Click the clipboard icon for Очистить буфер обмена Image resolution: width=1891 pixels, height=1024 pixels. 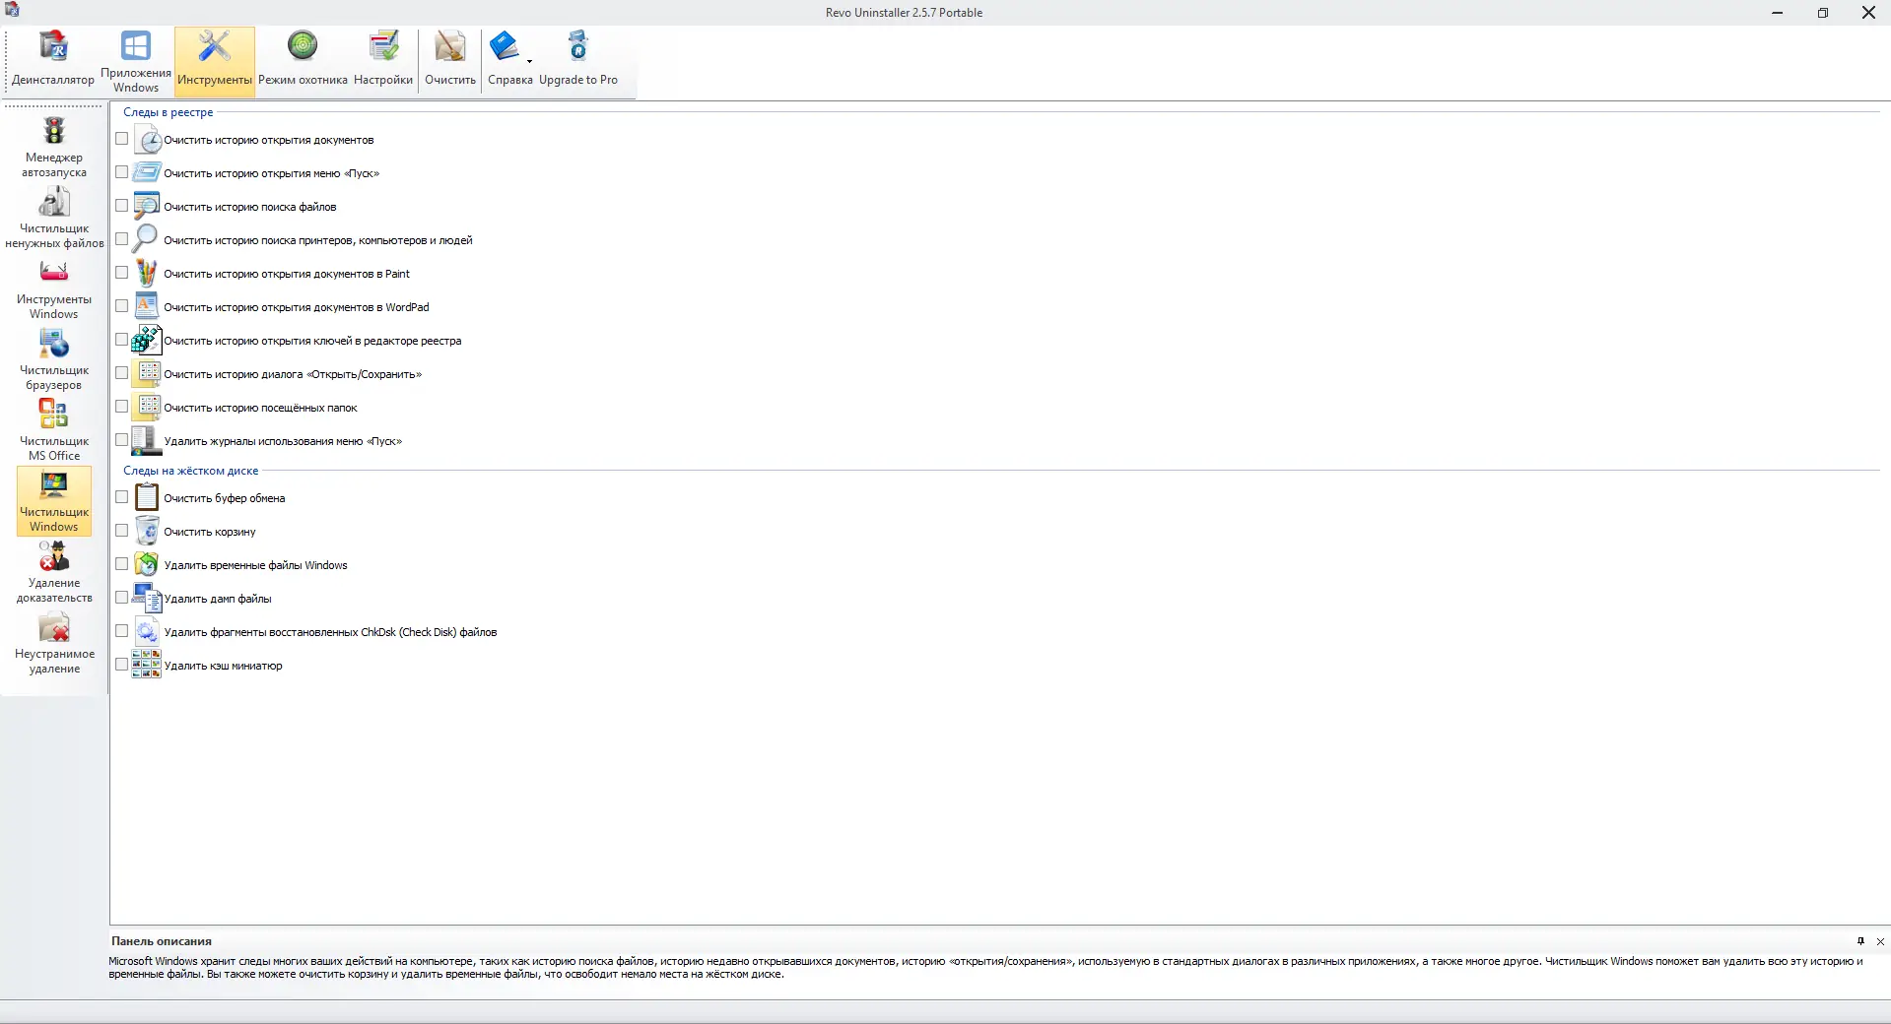[x=147, y=498]
